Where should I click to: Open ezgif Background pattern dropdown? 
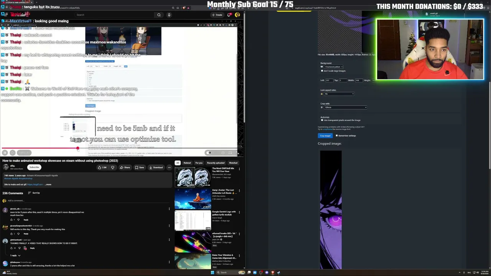333,67
